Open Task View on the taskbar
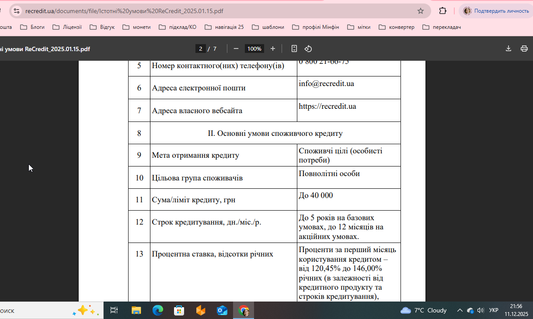Screen dimensions: 533x319 pyautogui.click(x=114, y=310)
